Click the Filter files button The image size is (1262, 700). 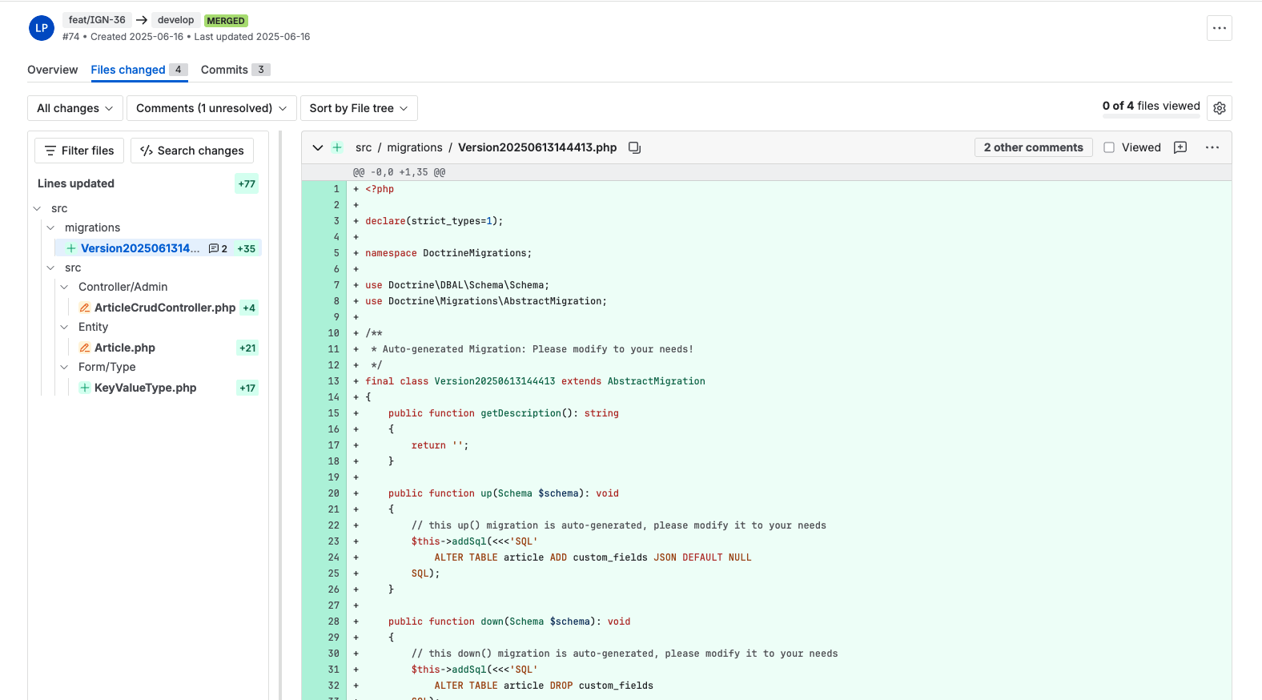(x=79, y=151)
